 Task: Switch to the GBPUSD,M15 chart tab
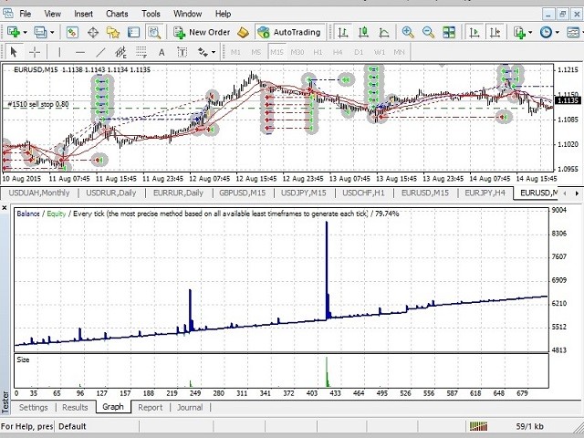243,193
